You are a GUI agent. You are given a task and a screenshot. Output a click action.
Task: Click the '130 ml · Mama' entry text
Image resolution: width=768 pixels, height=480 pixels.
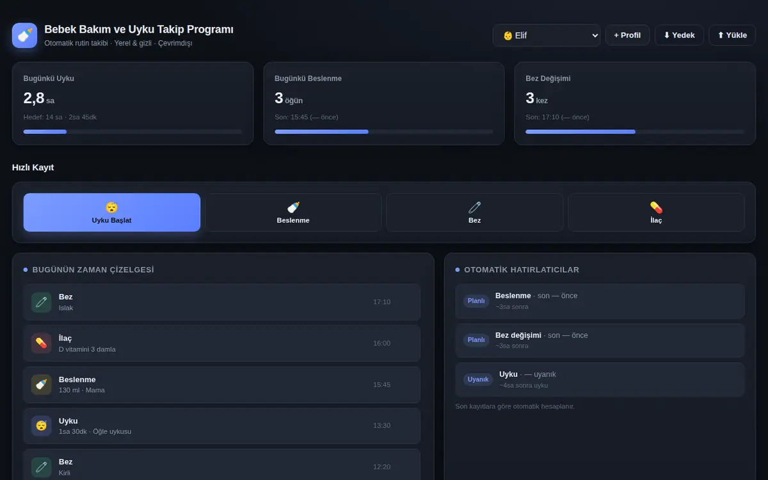pyautogui.click(x=82, y=390)
